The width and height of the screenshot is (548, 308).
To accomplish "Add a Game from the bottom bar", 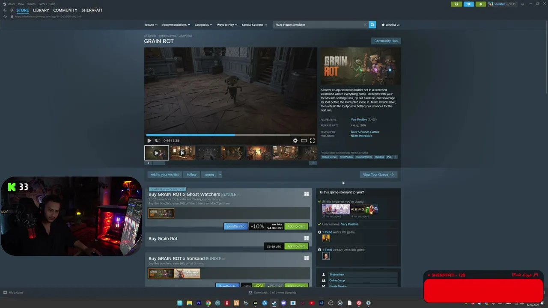I will [x=13, y=293].
